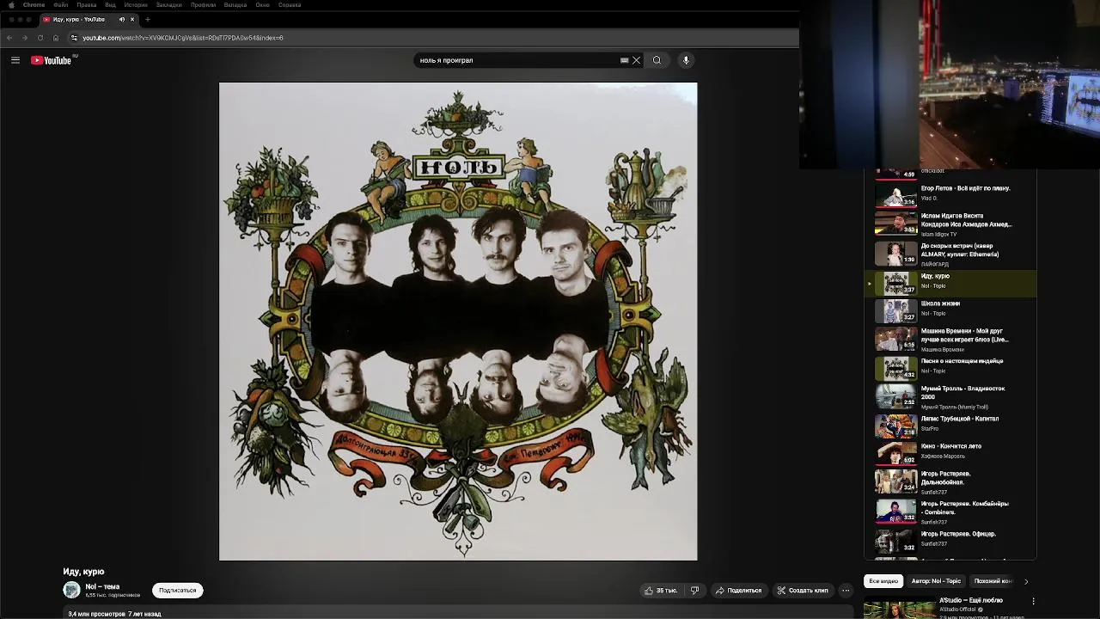Image resolution: width=1100 pixels, height=619 pixels.
Task: Create a clip with Создать клип
Action: (x=803, y=591)
